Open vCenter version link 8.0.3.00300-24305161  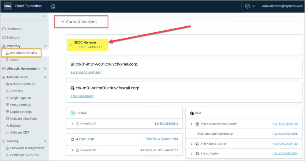[85, 73]
